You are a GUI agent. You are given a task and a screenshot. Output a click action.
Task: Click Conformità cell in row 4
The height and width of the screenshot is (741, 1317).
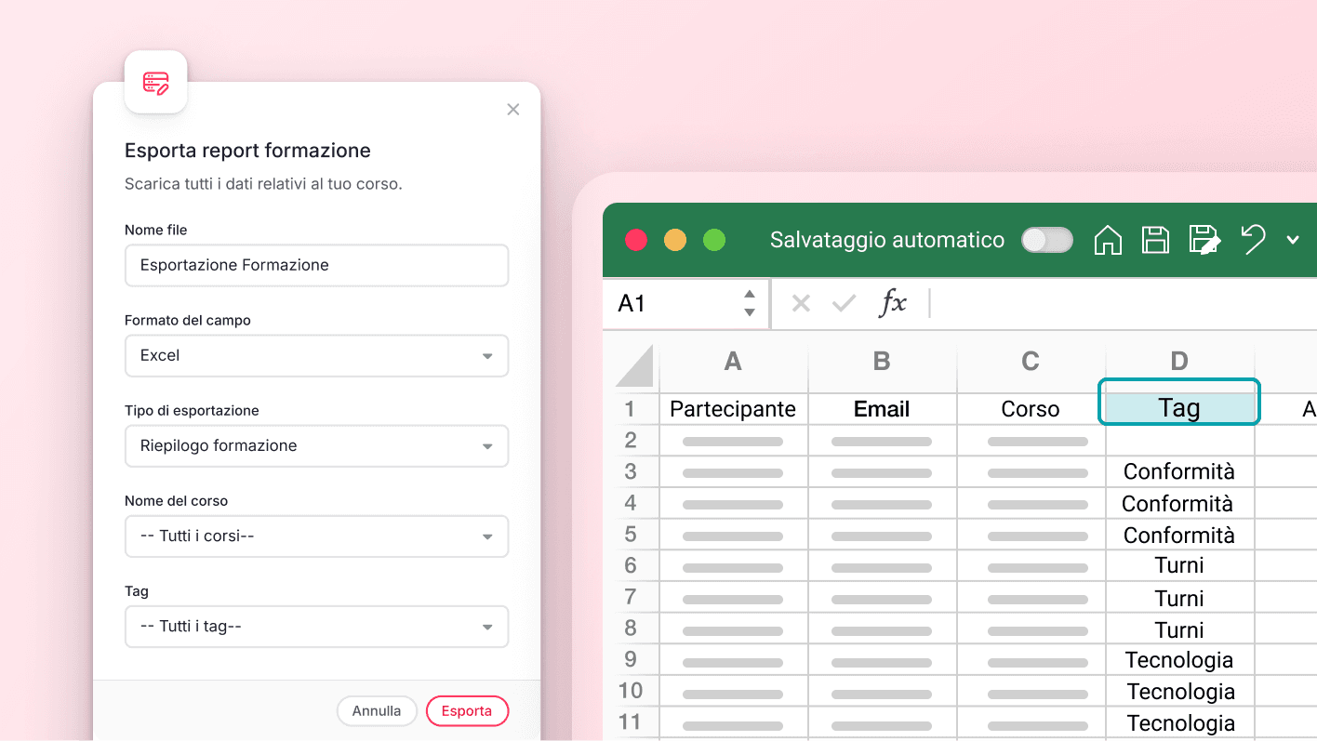click(x=1179, y=503)
